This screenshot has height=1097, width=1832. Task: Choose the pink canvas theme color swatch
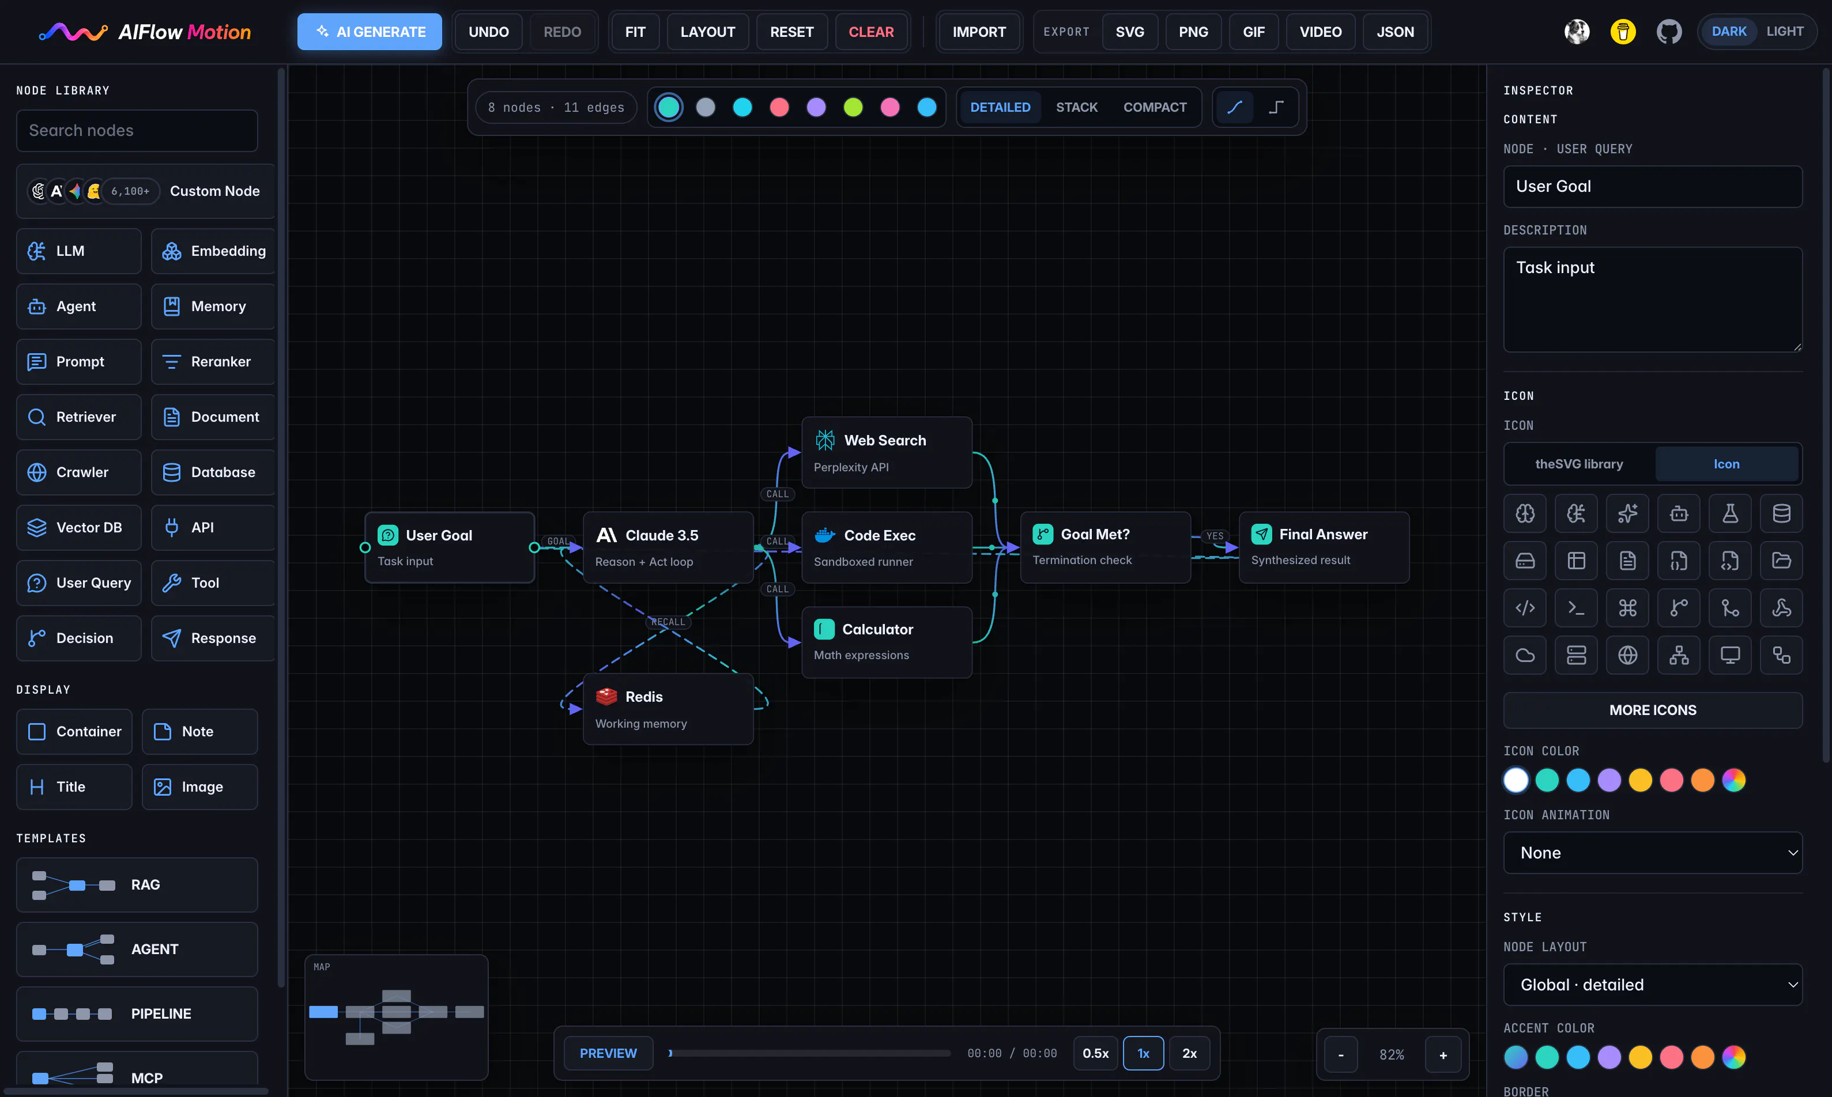click(889, 107)
